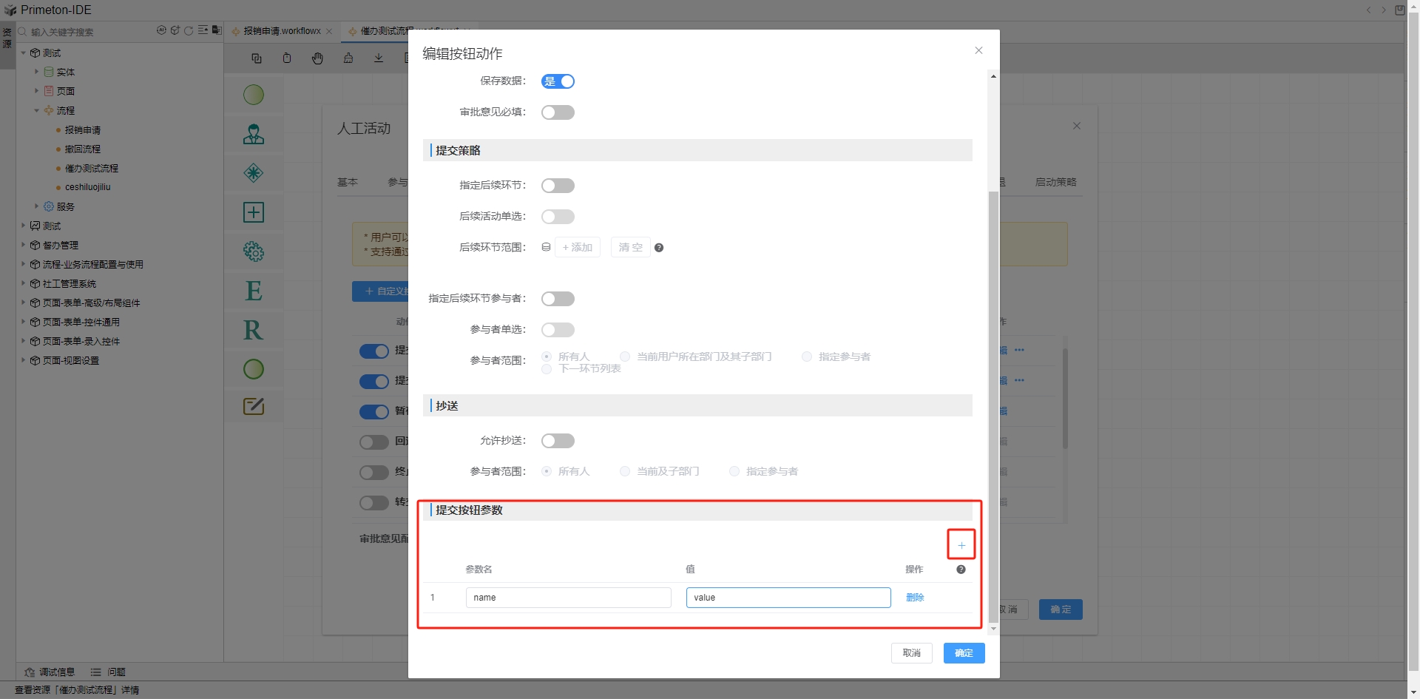Collapse the 流程 folder in the tree
Screen dimensions: 1420x699
pos(36,111)
